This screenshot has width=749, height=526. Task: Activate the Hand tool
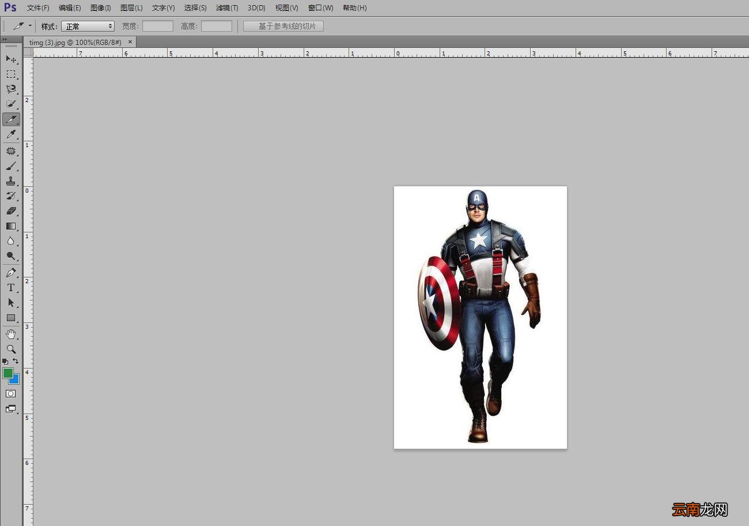(x=11, y=335)
